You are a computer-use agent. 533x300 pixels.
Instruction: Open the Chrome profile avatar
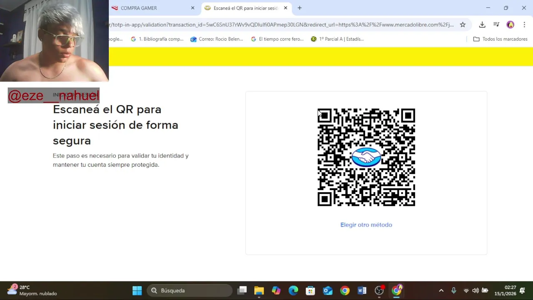(511, 25)
